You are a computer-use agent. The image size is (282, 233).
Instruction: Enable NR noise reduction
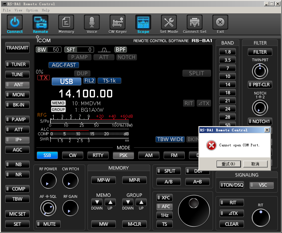(18, 174)
